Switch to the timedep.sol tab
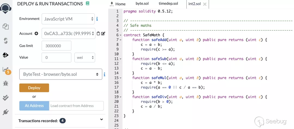The image size is (294, 129). coord(169,4)
